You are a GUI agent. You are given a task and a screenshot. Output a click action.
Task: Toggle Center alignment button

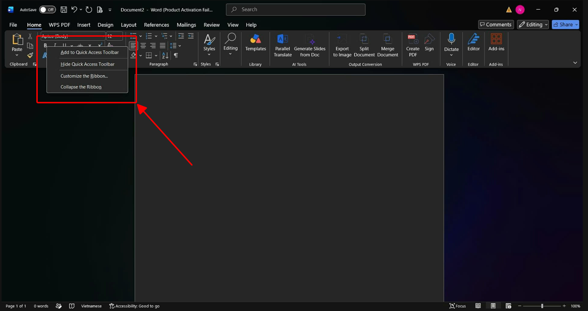[143, 46]
